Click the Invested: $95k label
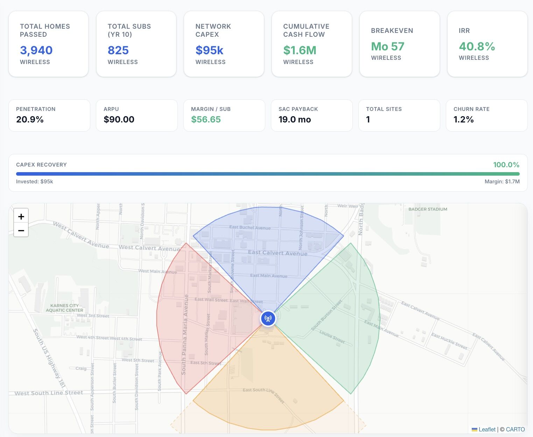The image size is (533, 437). click(x=35, y=182)
